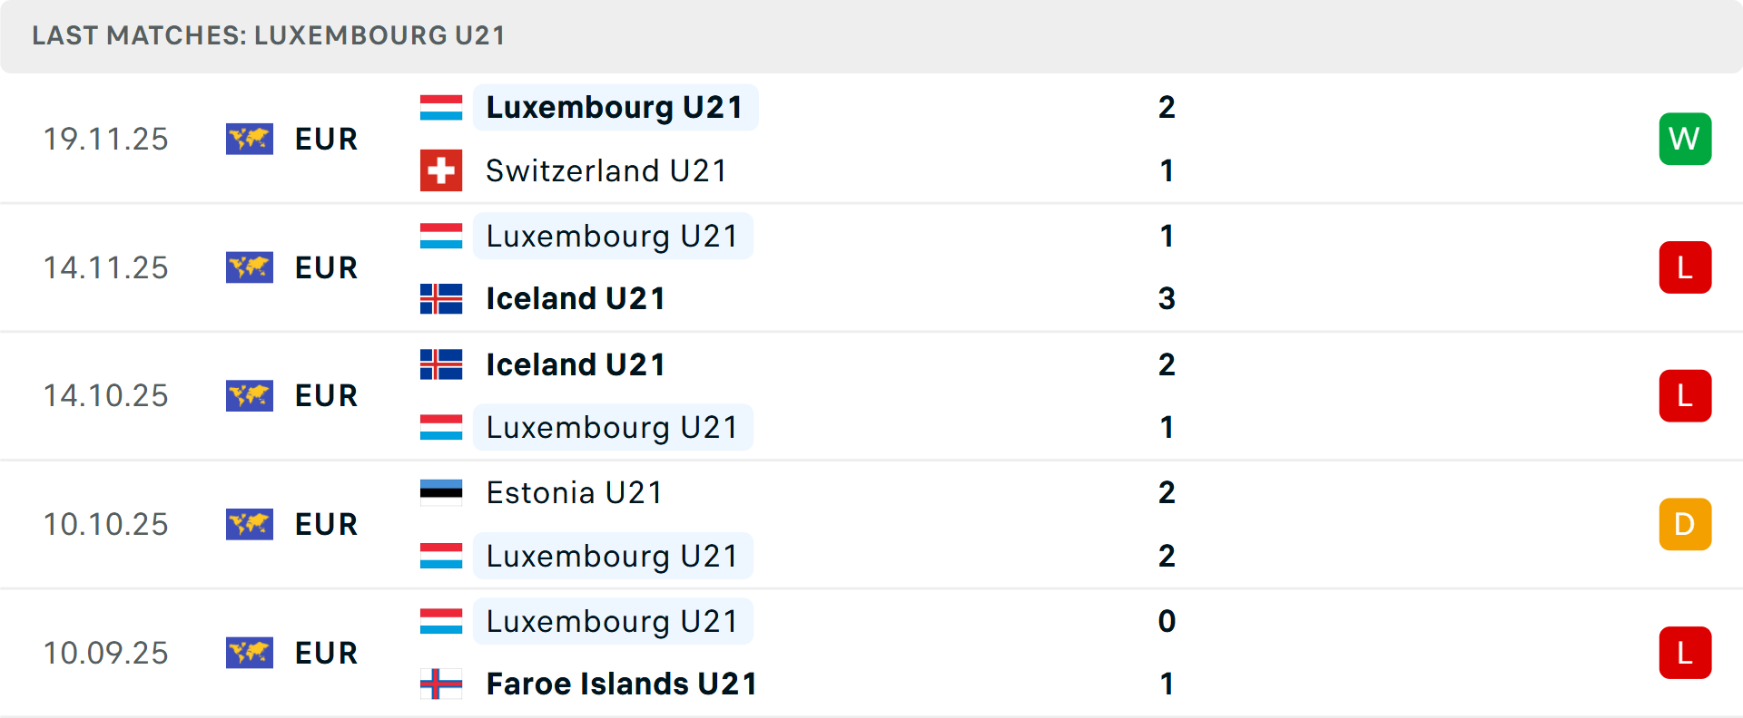1743x718 pixels.
Task: Click the 14.10.25 match date
Action: (x=106, y=396)
